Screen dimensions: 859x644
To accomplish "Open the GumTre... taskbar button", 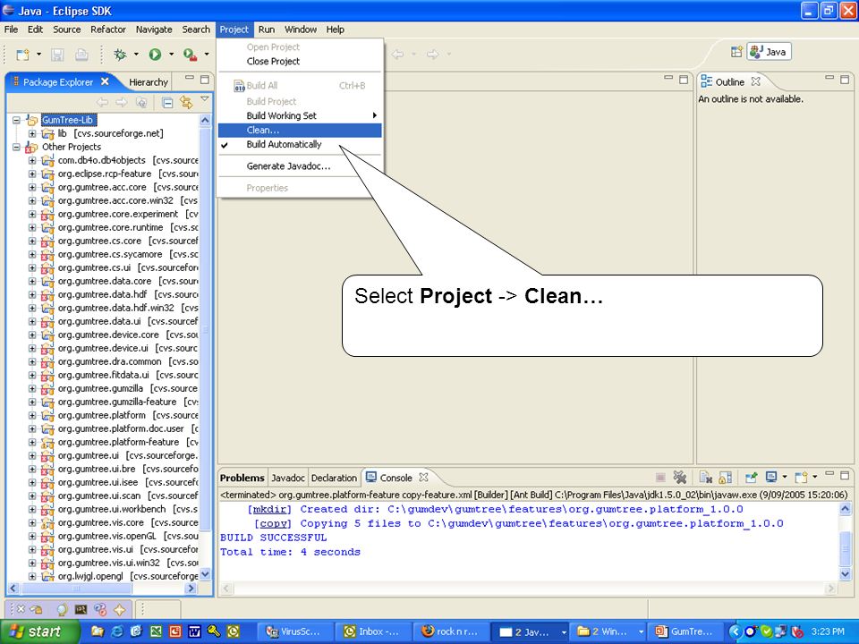I will tap(685, 632).
